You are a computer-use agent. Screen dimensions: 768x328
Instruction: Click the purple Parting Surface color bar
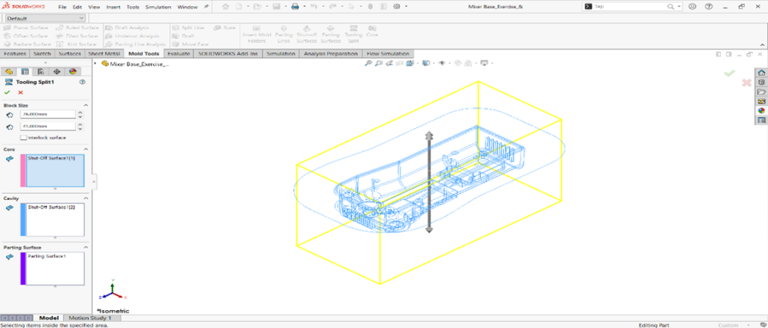pyautogui.click(x=22, y=268)
